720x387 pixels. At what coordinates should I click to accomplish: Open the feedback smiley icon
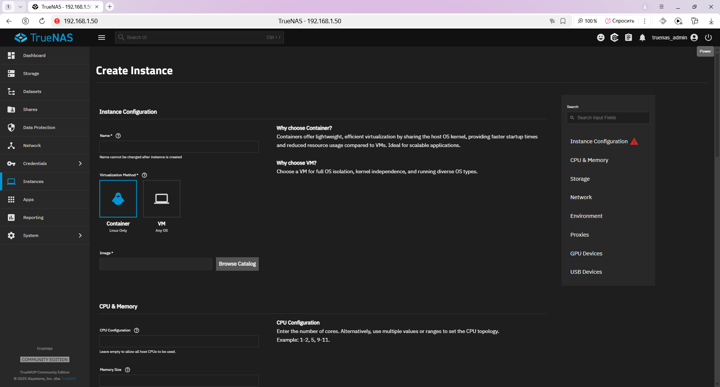tap(601, 37)
